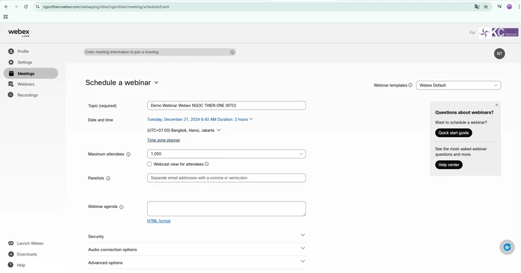Open the date and time picker

click(x=200, y=120)
